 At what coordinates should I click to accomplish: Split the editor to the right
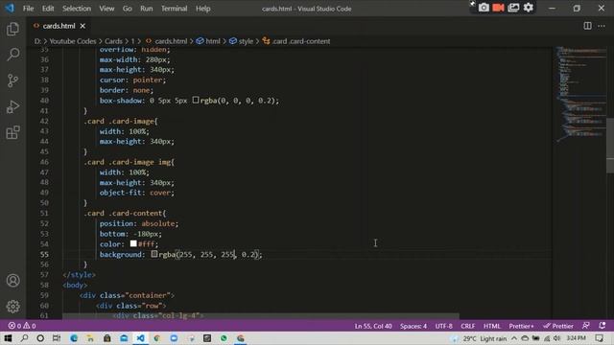tap(587, 26)
